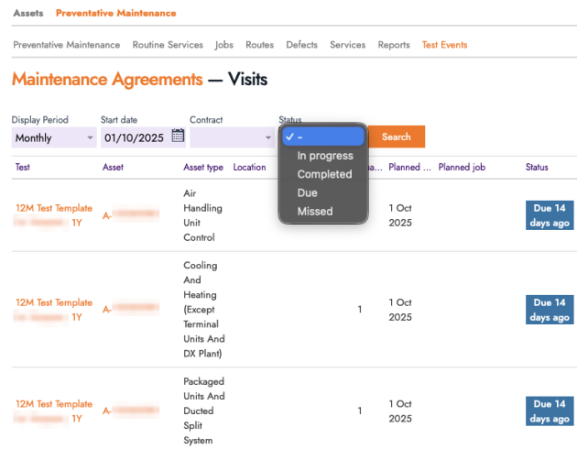Viewport: 577px width, 449px height.
Task: Select "Missed" status option
Action: (x=315, y=212)
